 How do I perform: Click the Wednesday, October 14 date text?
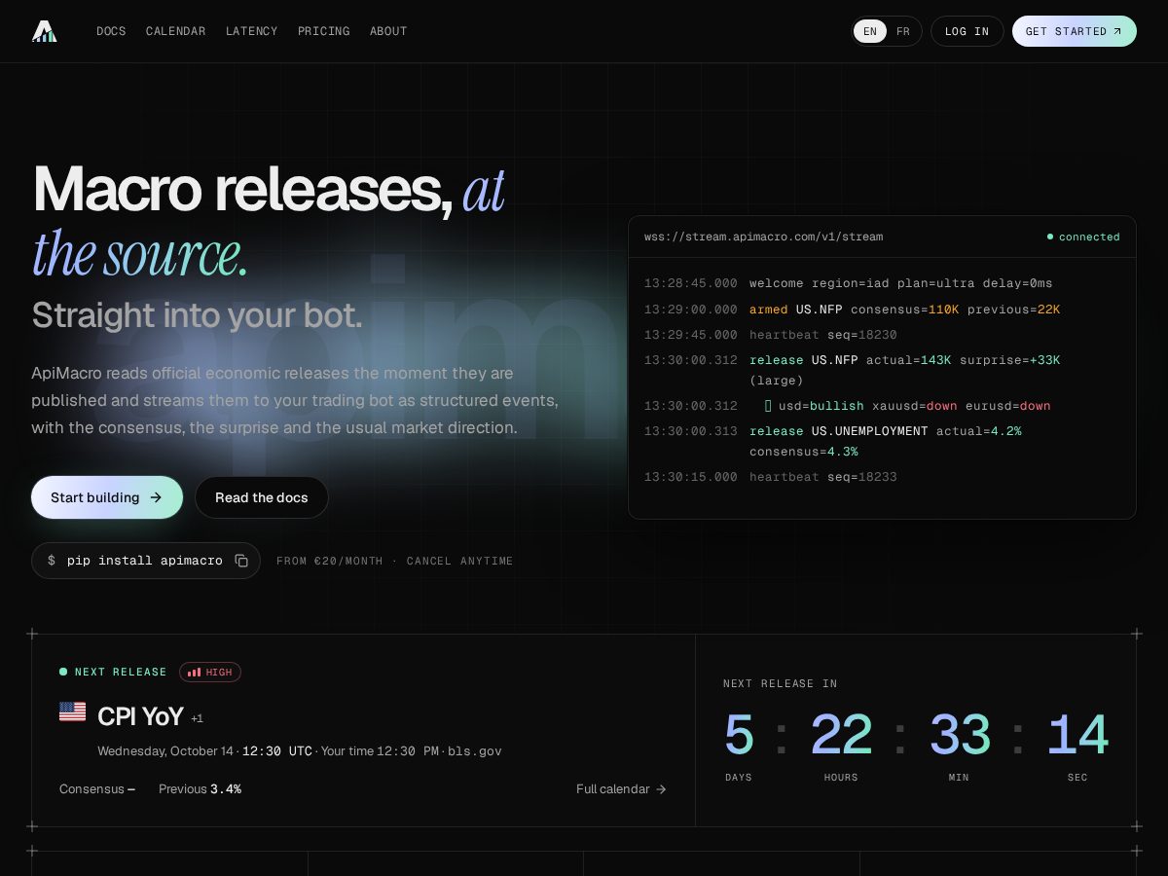coord(165,751)
